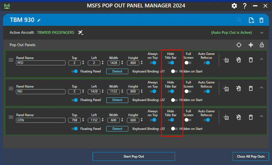The image size is (272, 165).
Task: Expand the Active Aircraft section chevron
Action: point(262,33)
